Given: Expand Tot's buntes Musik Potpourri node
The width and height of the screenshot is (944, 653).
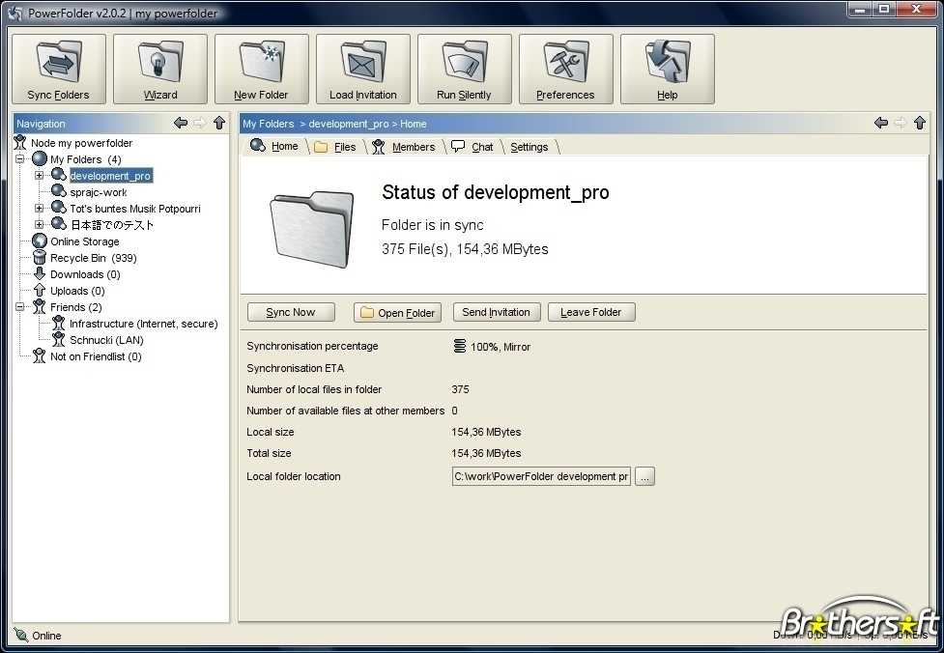Looking at the screenshot, I should click(40, 209).
